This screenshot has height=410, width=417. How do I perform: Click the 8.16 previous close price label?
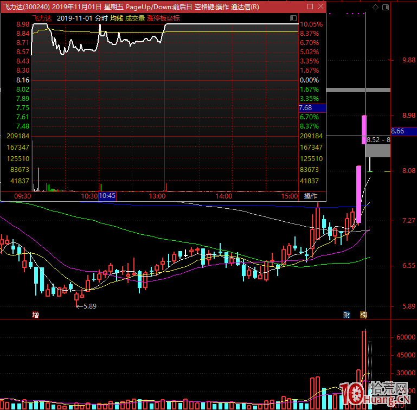click(23, 80)
